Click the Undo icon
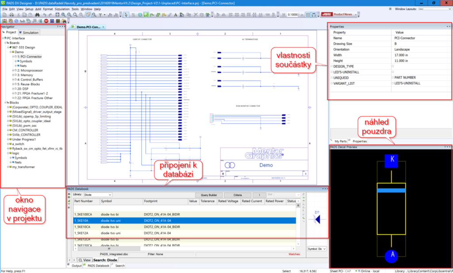453x273 pixels. (44, 15)
